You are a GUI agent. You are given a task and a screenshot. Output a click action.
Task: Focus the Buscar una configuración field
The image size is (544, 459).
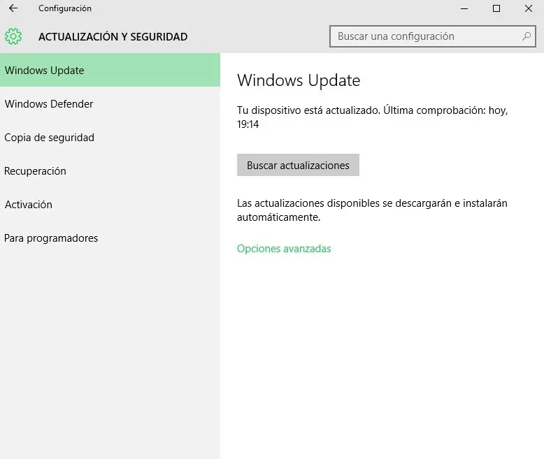(432, 36)
